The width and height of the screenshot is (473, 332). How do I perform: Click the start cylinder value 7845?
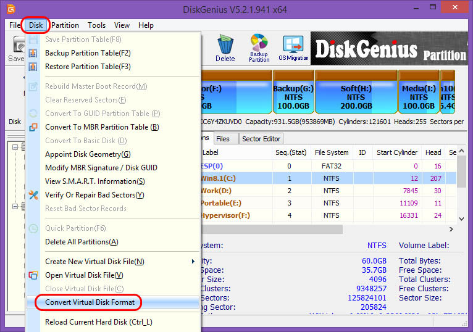pos(410,191)
